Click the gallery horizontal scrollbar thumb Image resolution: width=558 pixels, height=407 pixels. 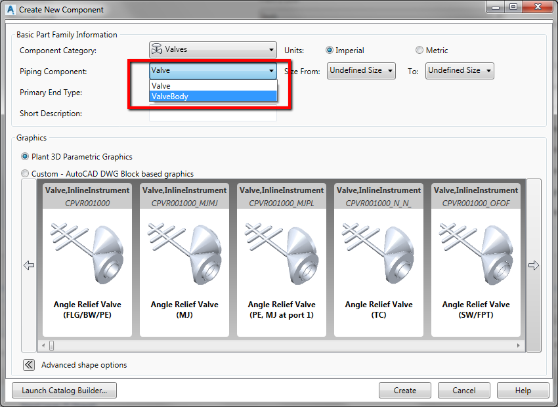tap(52, 345)
